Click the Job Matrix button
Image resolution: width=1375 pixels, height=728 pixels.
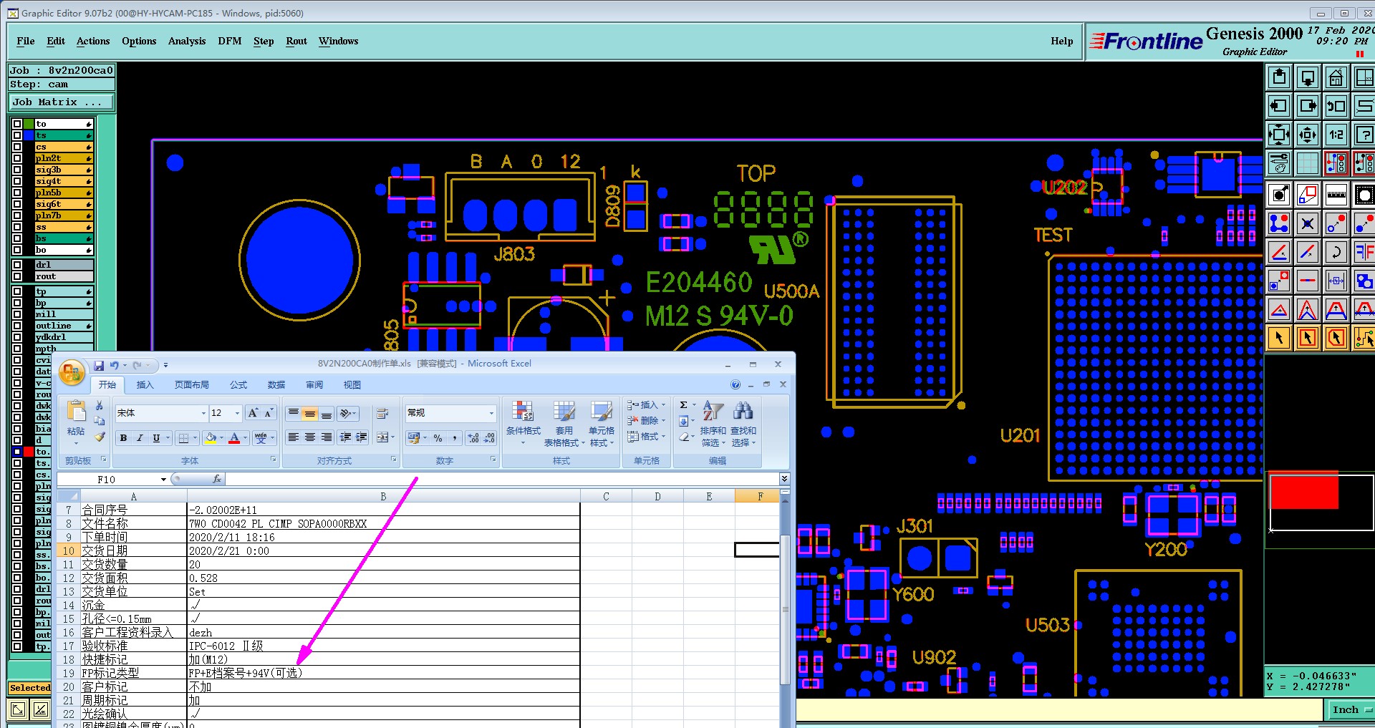click(x=61, y=102)
